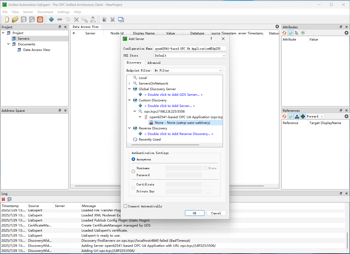
Task: Click the endpoint tree's horizontal scrollbar
Action: pos(165,145)
